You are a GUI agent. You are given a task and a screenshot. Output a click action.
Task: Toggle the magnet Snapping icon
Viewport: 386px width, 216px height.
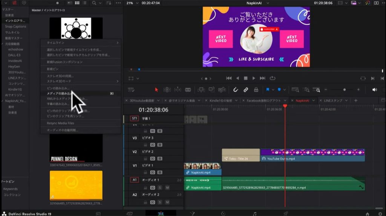pyautogui.click(x=235, y=90)
